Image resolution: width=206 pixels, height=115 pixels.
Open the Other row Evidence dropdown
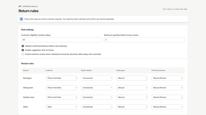61,107
